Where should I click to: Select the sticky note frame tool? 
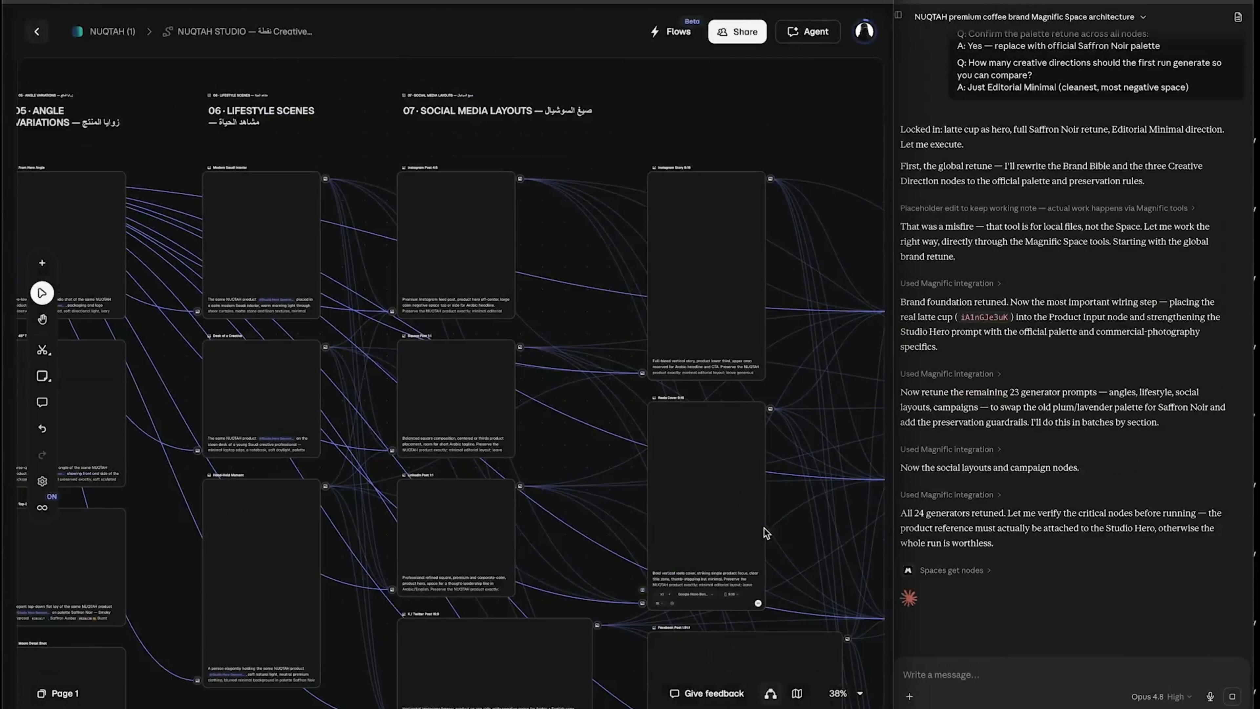[42, 376]
